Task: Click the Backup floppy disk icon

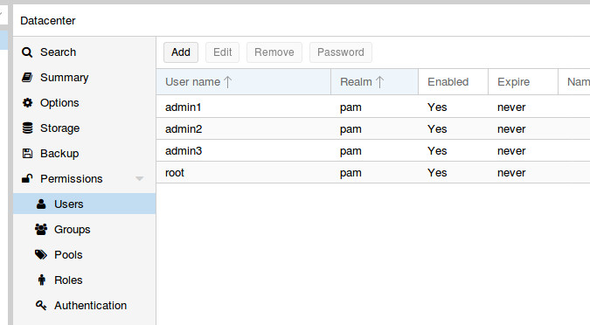Action: [x=27, y=153]
